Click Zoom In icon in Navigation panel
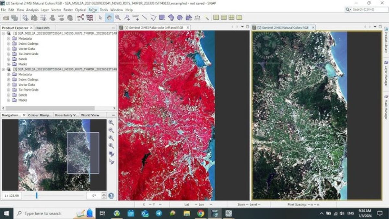This screenshot has height=219, width=389. [x=111, y=123]
